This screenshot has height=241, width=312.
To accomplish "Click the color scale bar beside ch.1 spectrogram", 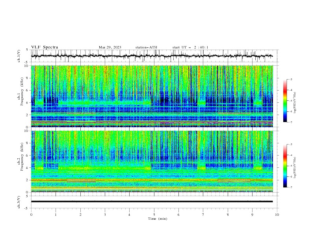I will click(285, 101).
